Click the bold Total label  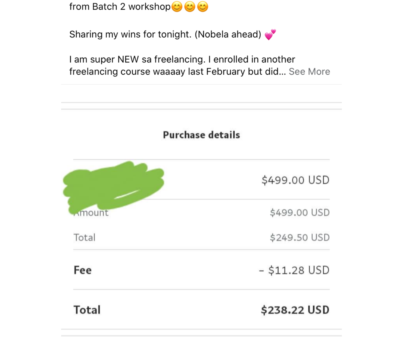point(87,310)
